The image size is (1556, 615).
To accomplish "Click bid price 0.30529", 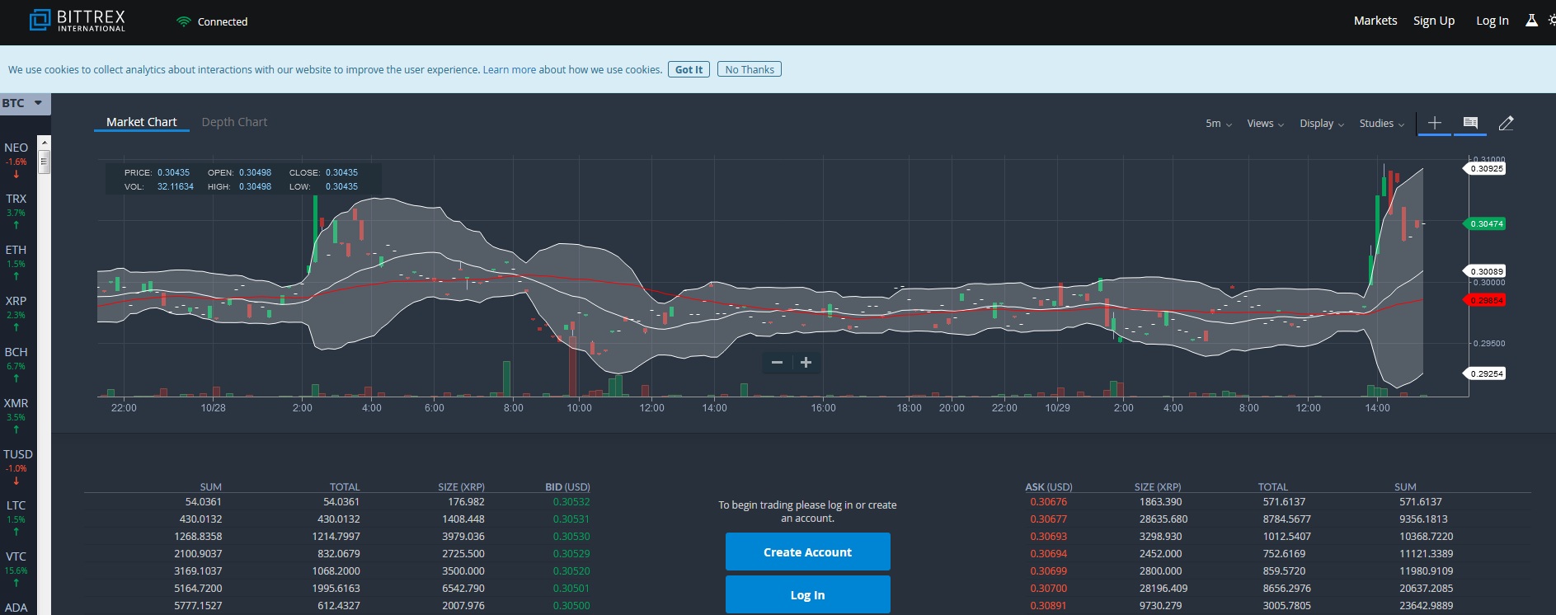I will 571,553.
